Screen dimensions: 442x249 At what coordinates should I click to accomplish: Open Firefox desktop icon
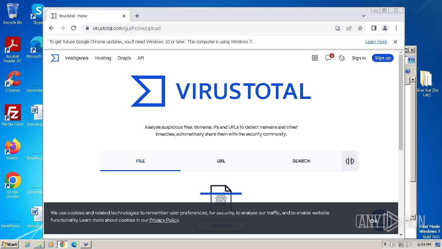coord(12,149)
